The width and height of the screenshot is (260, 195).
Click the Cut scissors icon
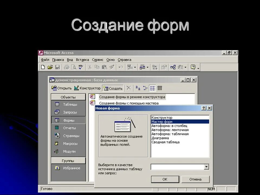tap(90, 67)
